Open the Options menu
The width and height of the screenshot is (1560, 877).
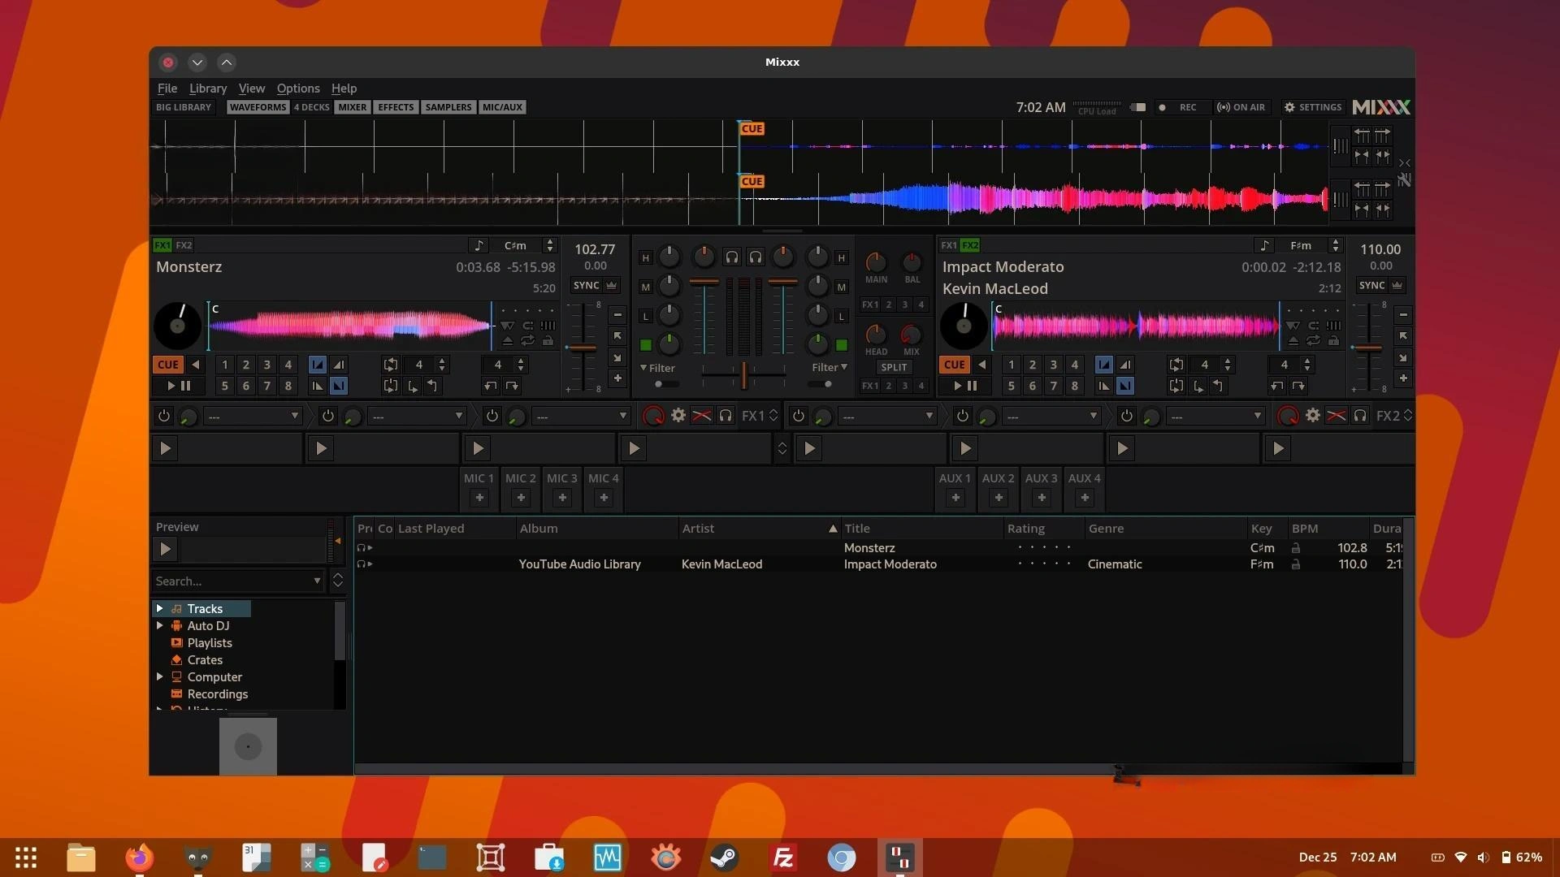click(298, 89)
